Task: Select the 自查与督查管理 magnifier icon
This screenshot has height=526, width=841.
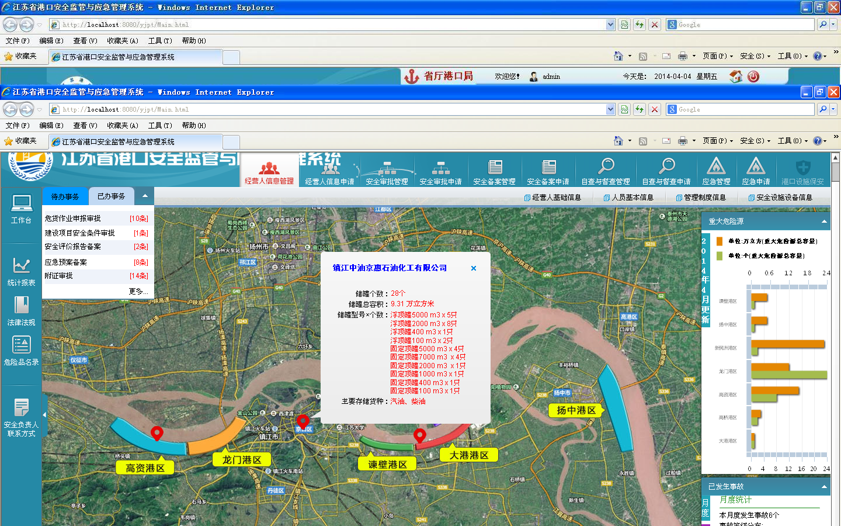Action: (606, 167)
